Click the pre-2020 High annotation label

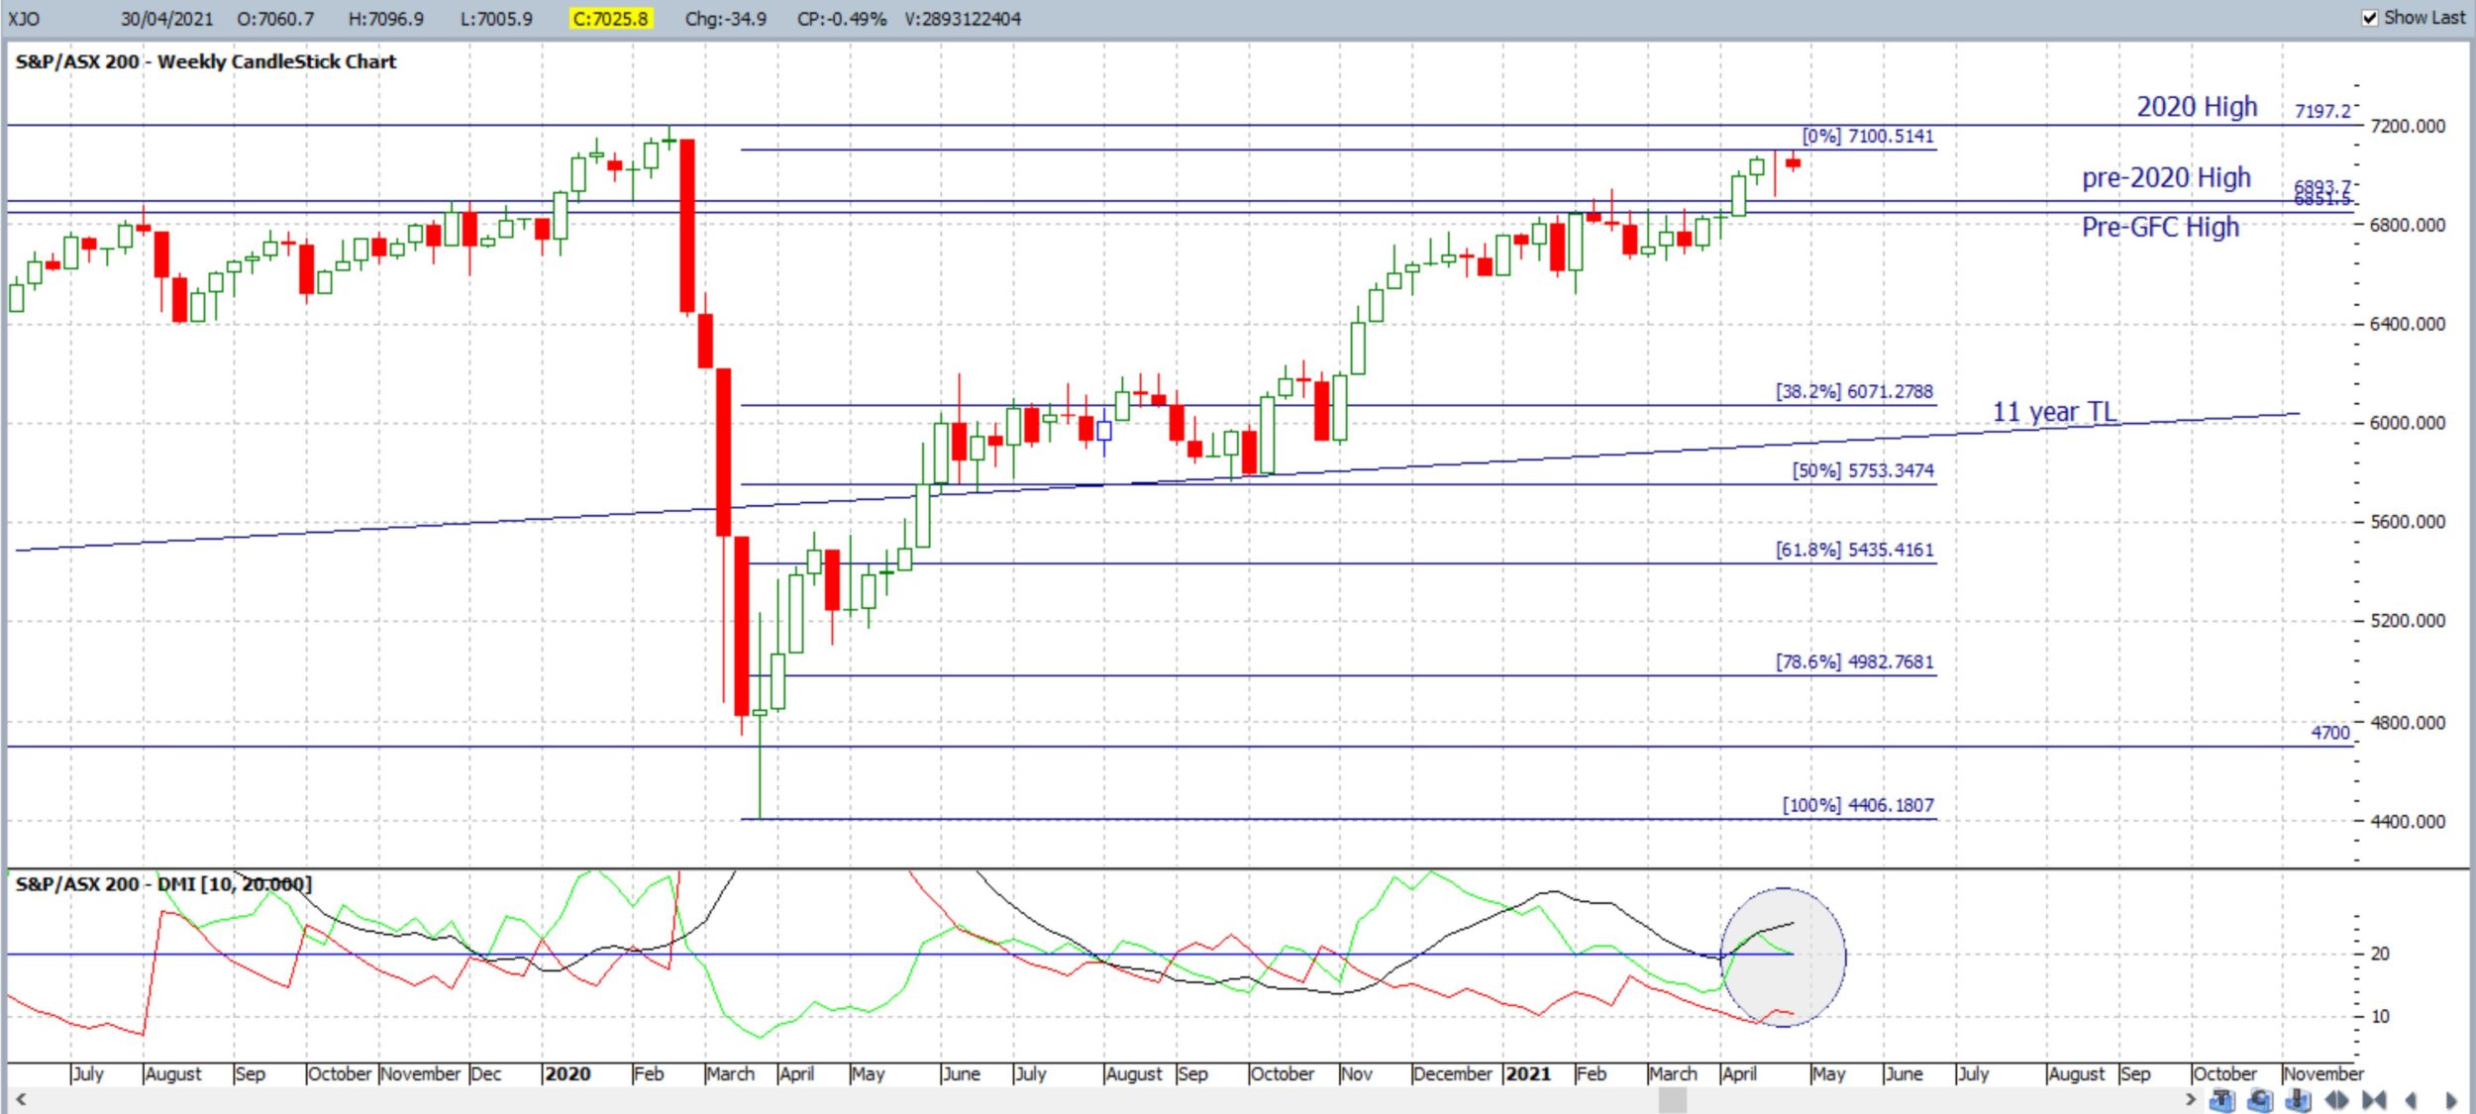click(x=2166, y=177)
